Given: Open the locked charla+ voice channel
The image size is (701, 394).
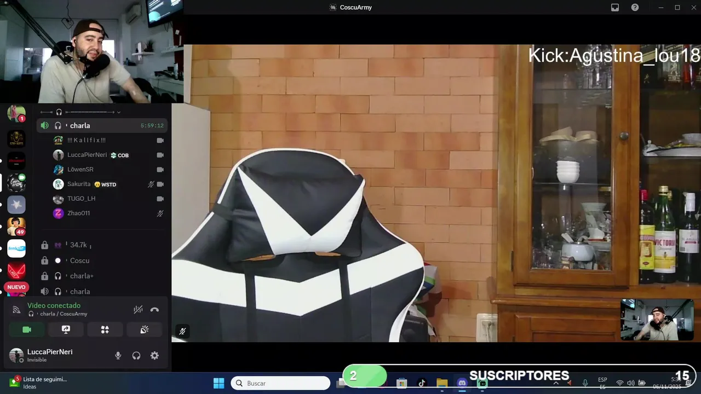Looking at the screenshot, I should (x=102, y=276).
